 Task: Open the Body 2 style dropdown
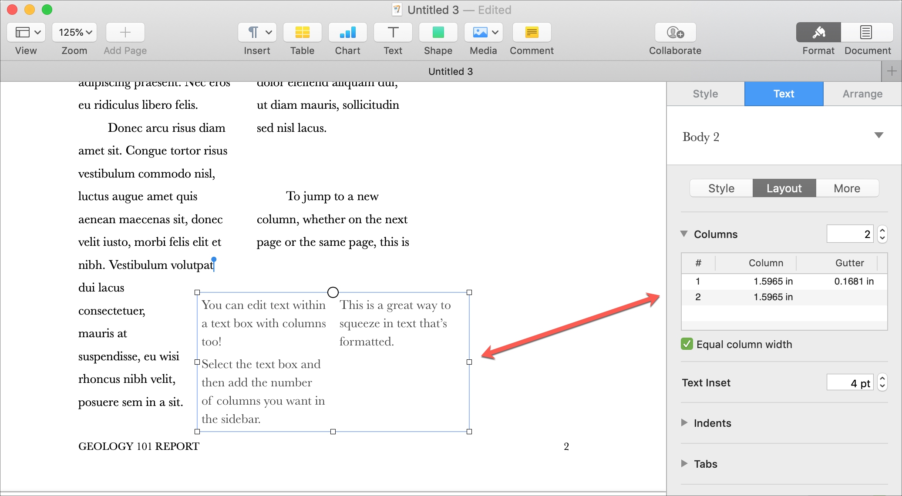pyautogui.click(x=879, y=135)
